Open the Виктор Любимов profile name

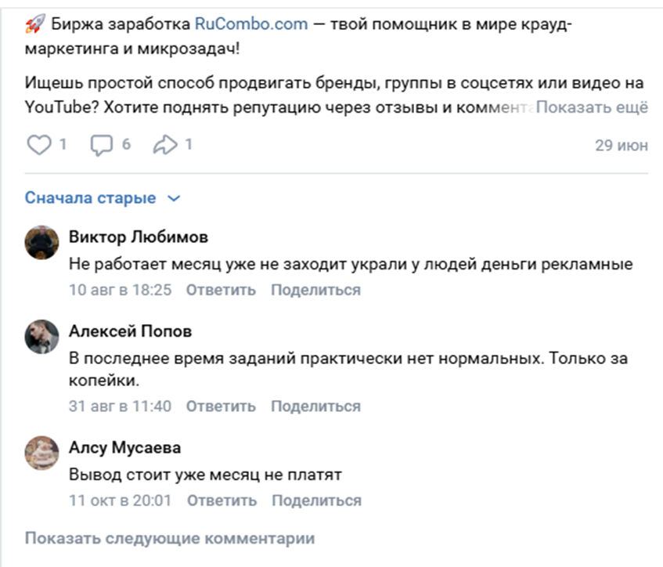pos(139,237)
